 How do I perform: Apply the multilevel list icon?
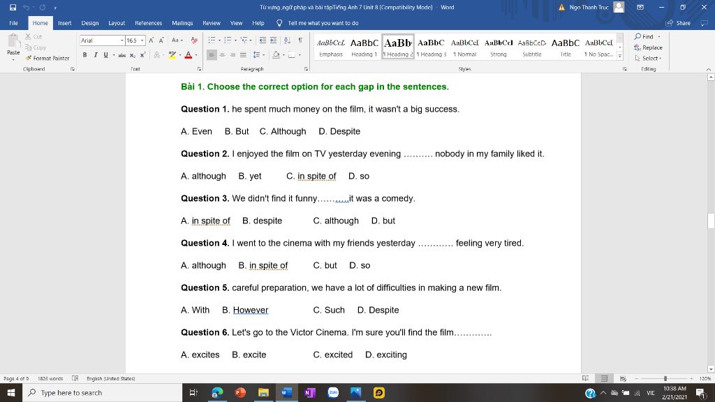tap(244, 40)
